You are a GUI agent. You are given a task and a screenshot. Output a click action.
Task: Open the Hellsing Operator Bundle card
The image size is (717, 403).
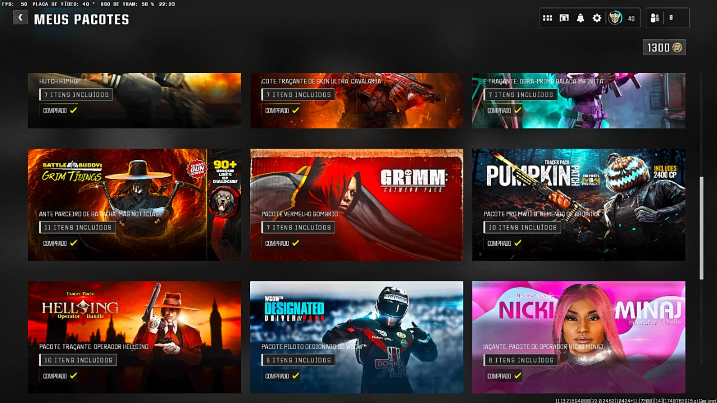[x=134, y=337]
